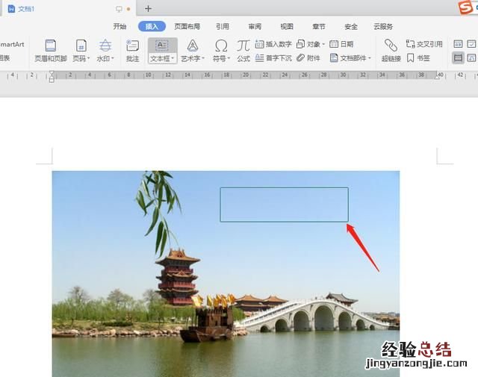This screenshot has width=478, height=377.
Task: Switch to the 开始 tab
Action: (x=120, y=26)
